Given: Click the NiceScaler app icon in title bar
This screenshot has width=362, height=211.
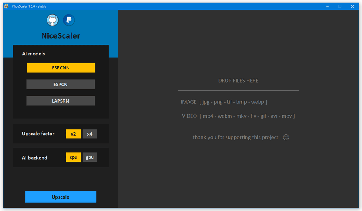Looking at the screenshot, I should [6, 6].
